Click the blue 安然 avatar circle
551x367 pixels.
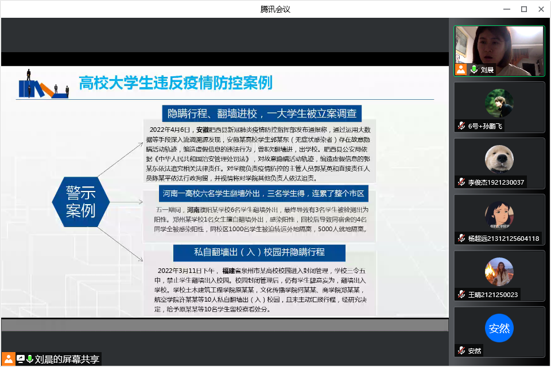pyautogui.click(x=499, y=329)
